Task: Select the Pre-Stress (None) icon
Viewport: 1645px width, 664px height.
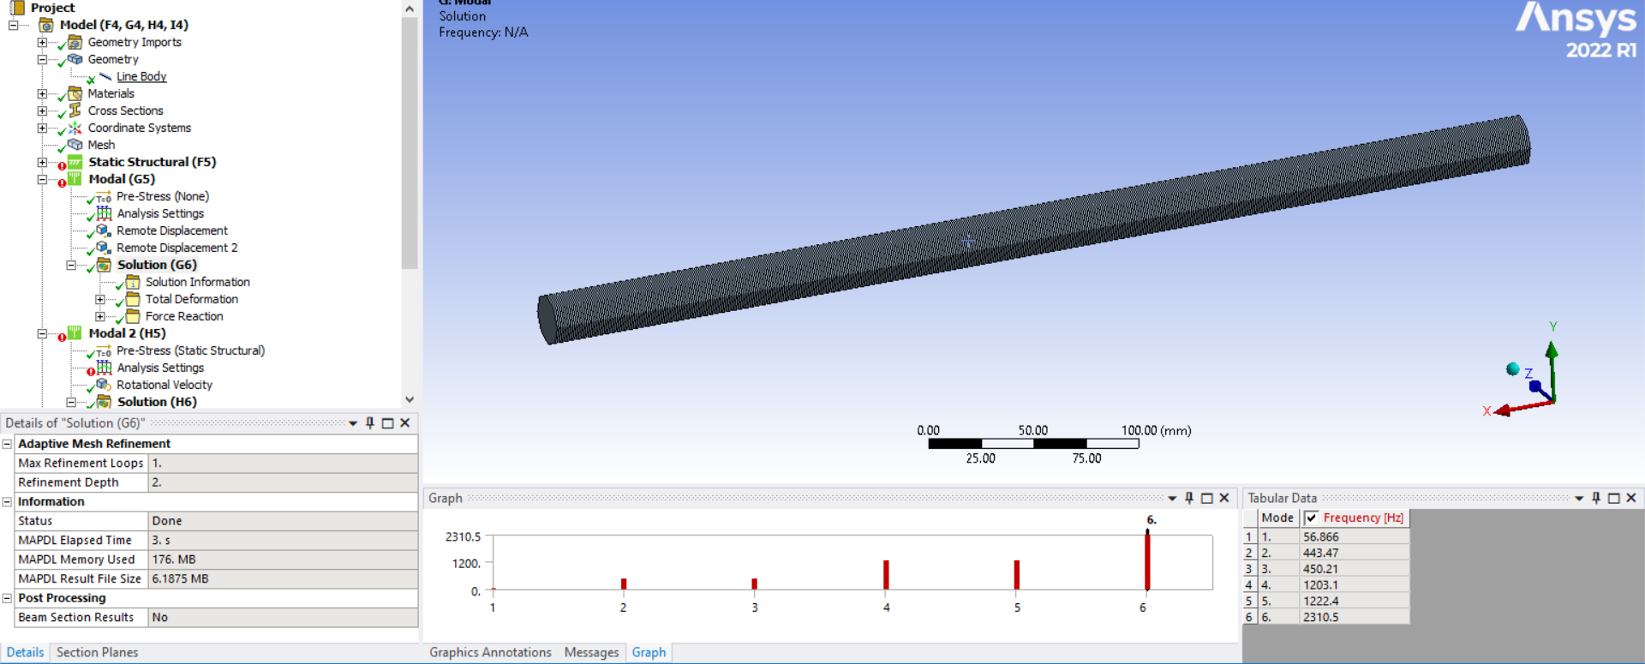Action: pos(104,197)
